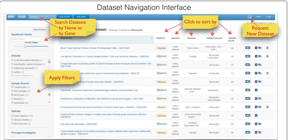Open Performance comparison of Affymetrix and Illumina link
This screenshot has height=140, width=289.
coord(102,99)
